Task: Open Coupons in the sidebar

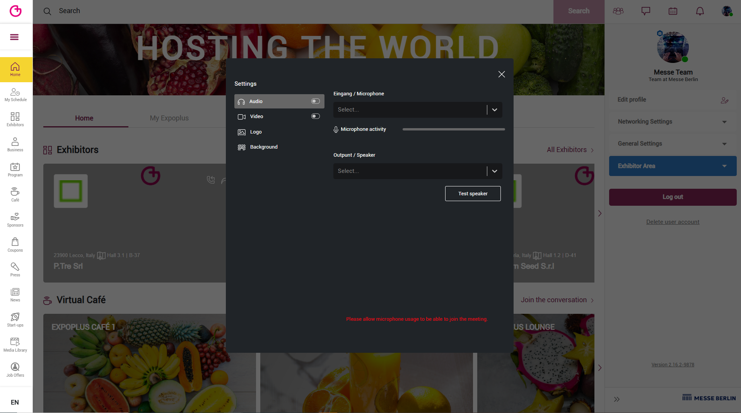Action: [x=15, y=245]
